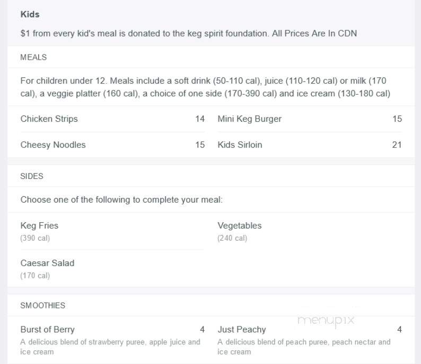This screenshot has width=421, height=364.
Task: Click the keg spirit foundation donation note
Action: [188, 33]
